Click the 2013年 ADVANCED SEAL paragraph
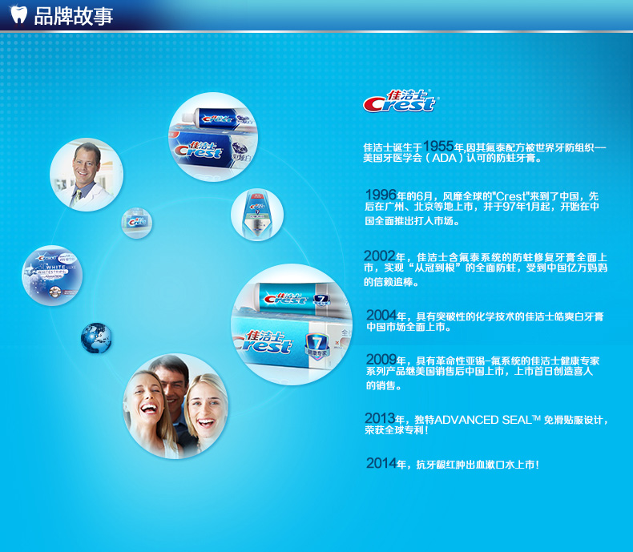The height and width of the screenshot is (552, 633). (x=486, y=424)
